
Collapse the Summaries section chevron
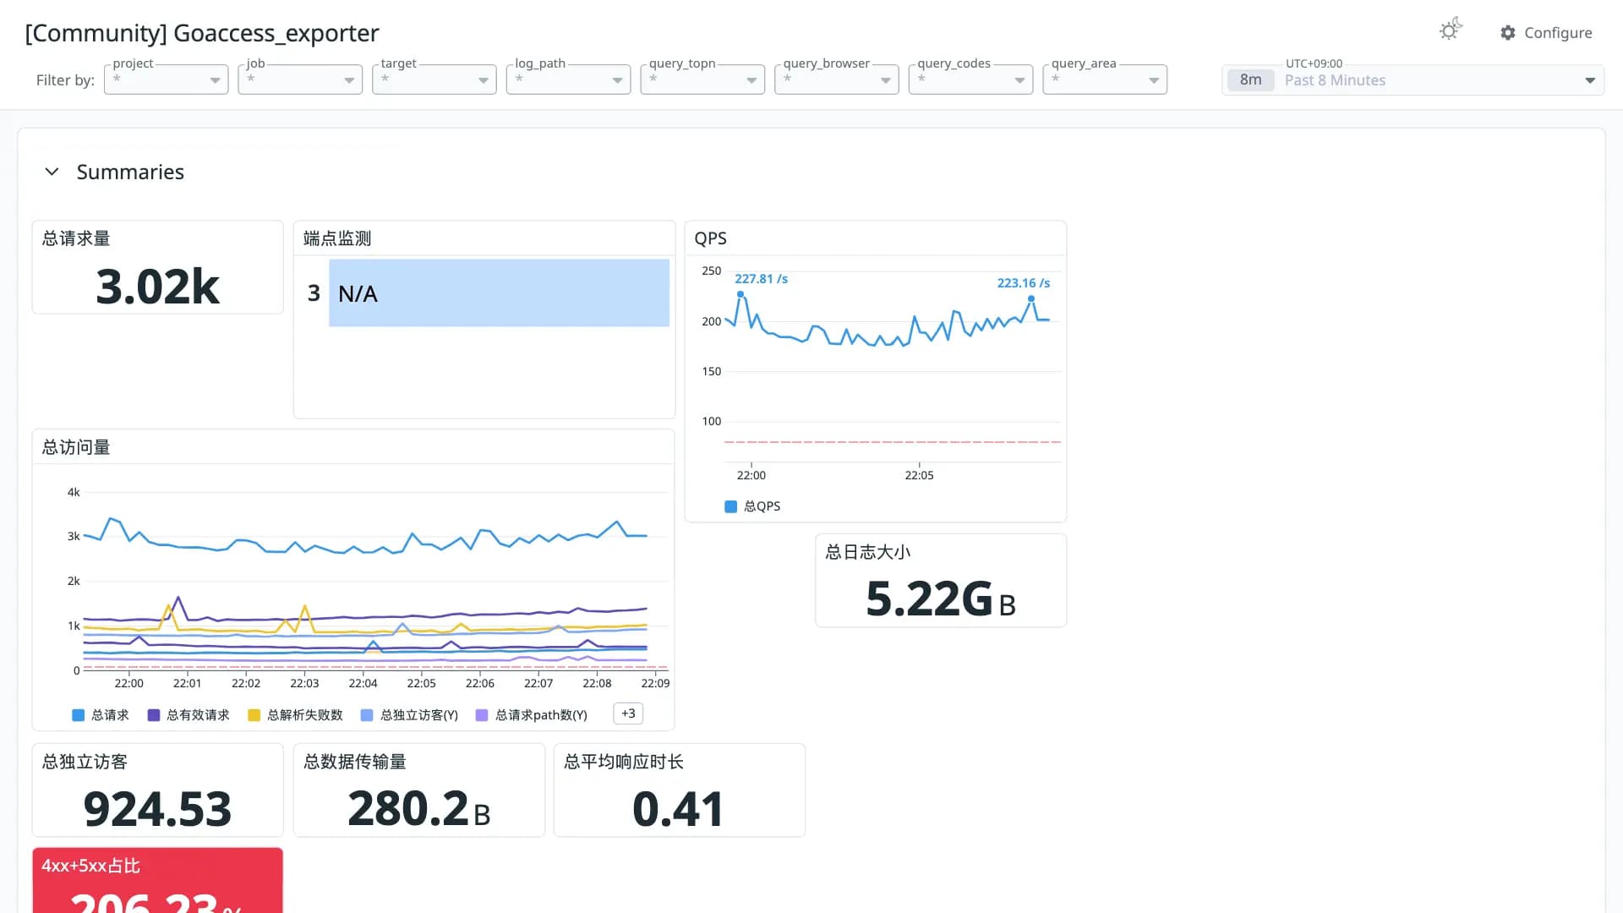(x=52, y=172)
